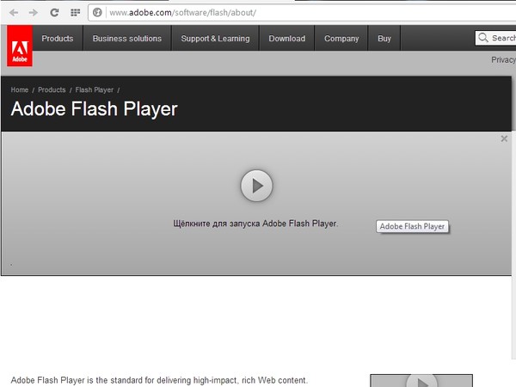Click the Flash Player breadcrumb link

click(x=94, y=89)
